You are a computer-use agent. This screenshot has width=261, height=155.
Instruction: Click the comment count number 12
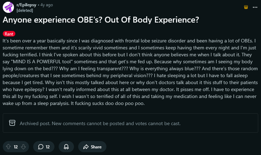point(48,147)
